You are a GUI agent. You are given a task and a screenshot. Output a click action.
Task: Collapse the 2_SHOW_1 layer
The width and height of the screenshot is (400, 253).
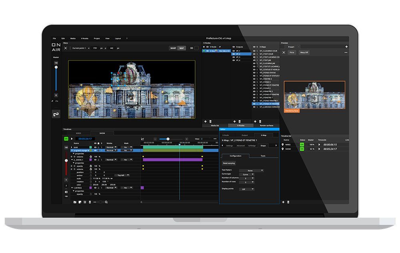coord(72,160)
